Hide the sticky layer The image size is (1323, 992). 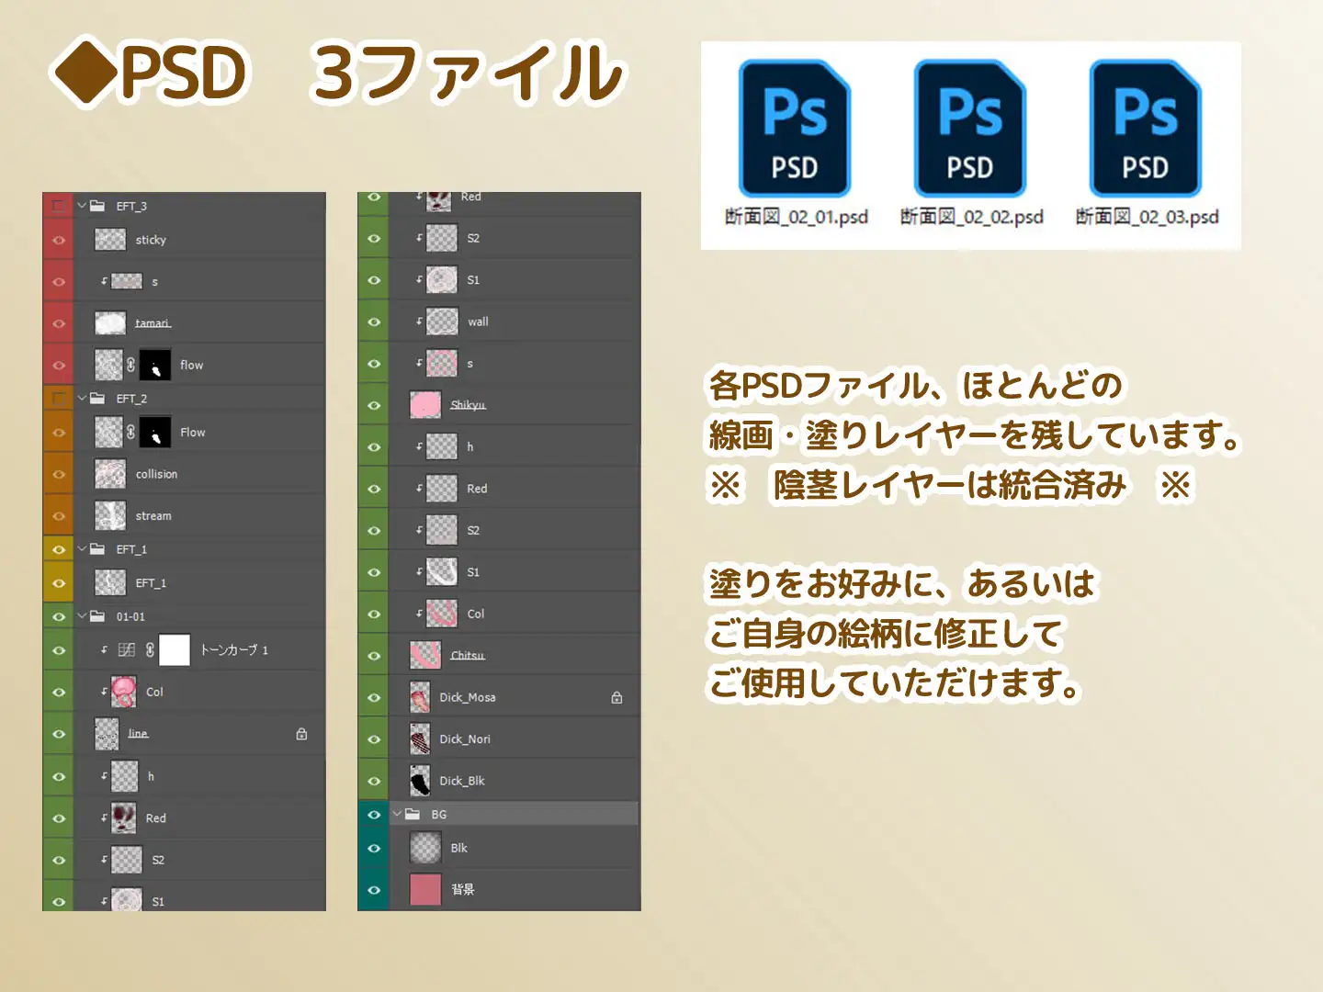[59, 240]
